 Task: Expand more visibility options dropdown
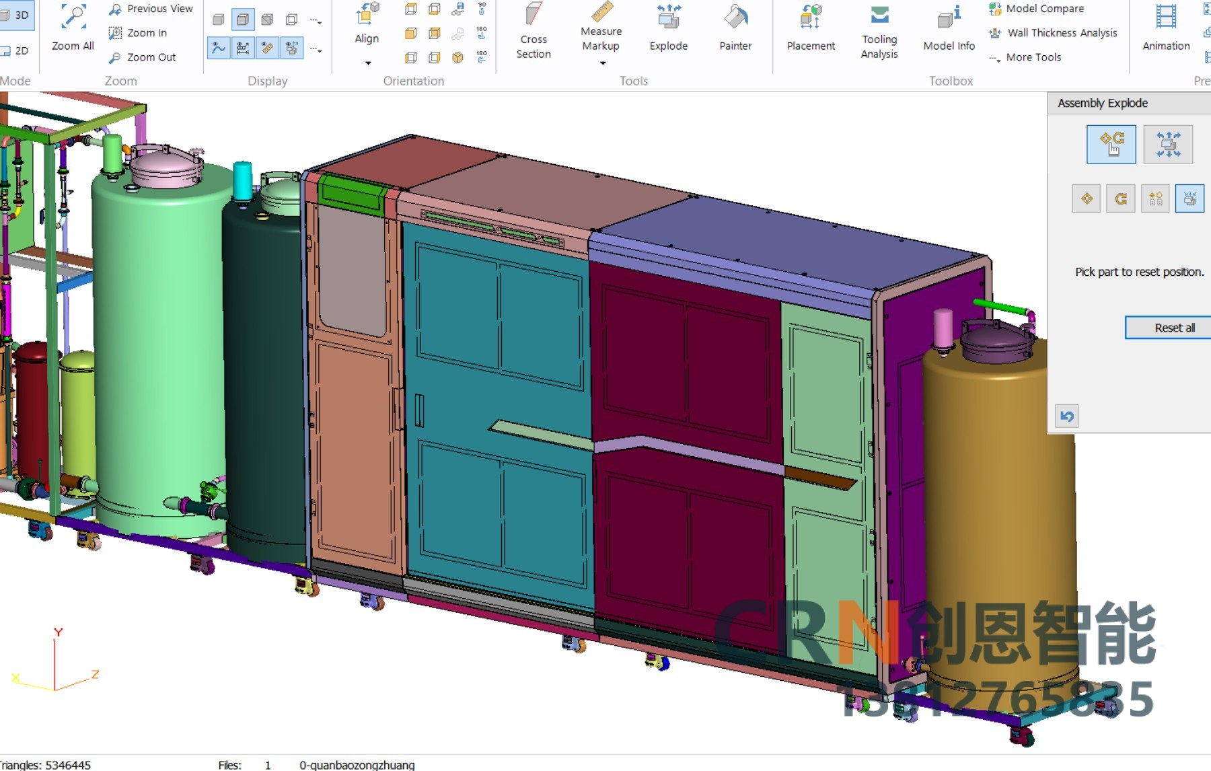click(x=316, y=49)
